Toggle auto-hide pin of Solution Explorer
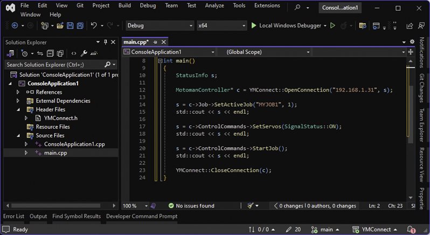This screenshot has height=235, width=430. click(106, 42)
